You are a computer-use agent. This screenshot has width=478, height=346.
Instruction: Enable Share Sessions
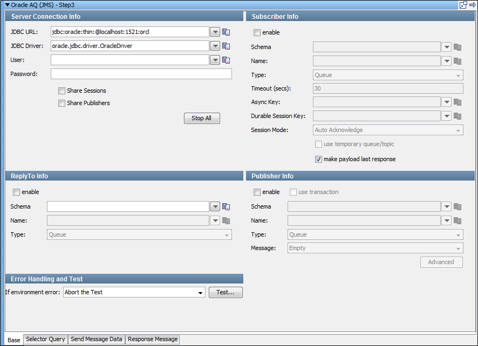coord(62,91)
